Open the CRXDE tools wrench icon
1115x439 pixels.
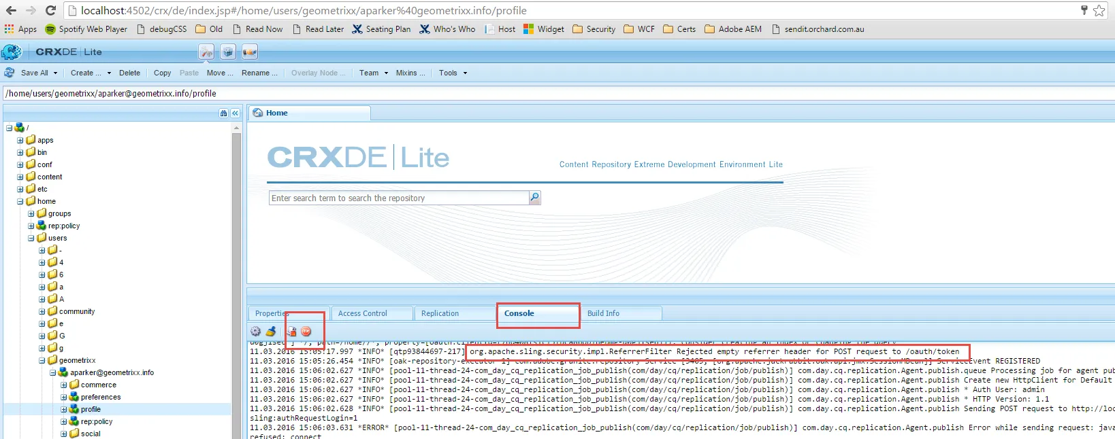click(206, 52)
